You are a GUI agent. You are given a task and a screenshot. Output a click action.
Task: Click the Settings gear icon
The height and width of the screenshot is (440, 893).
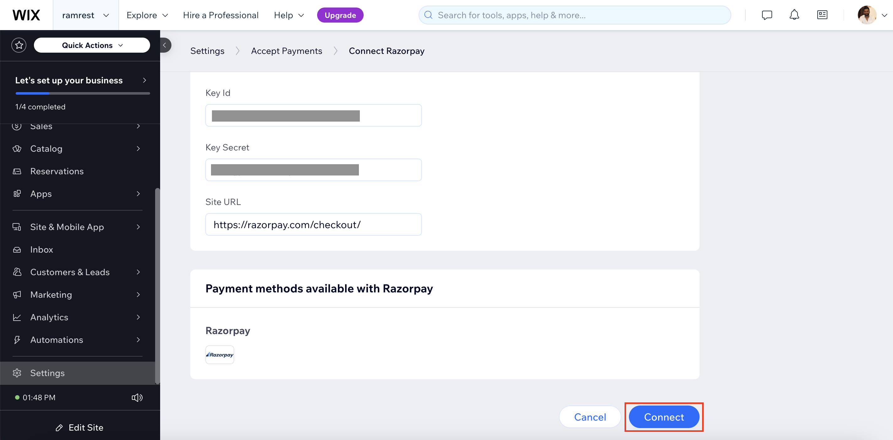[17, 373]
